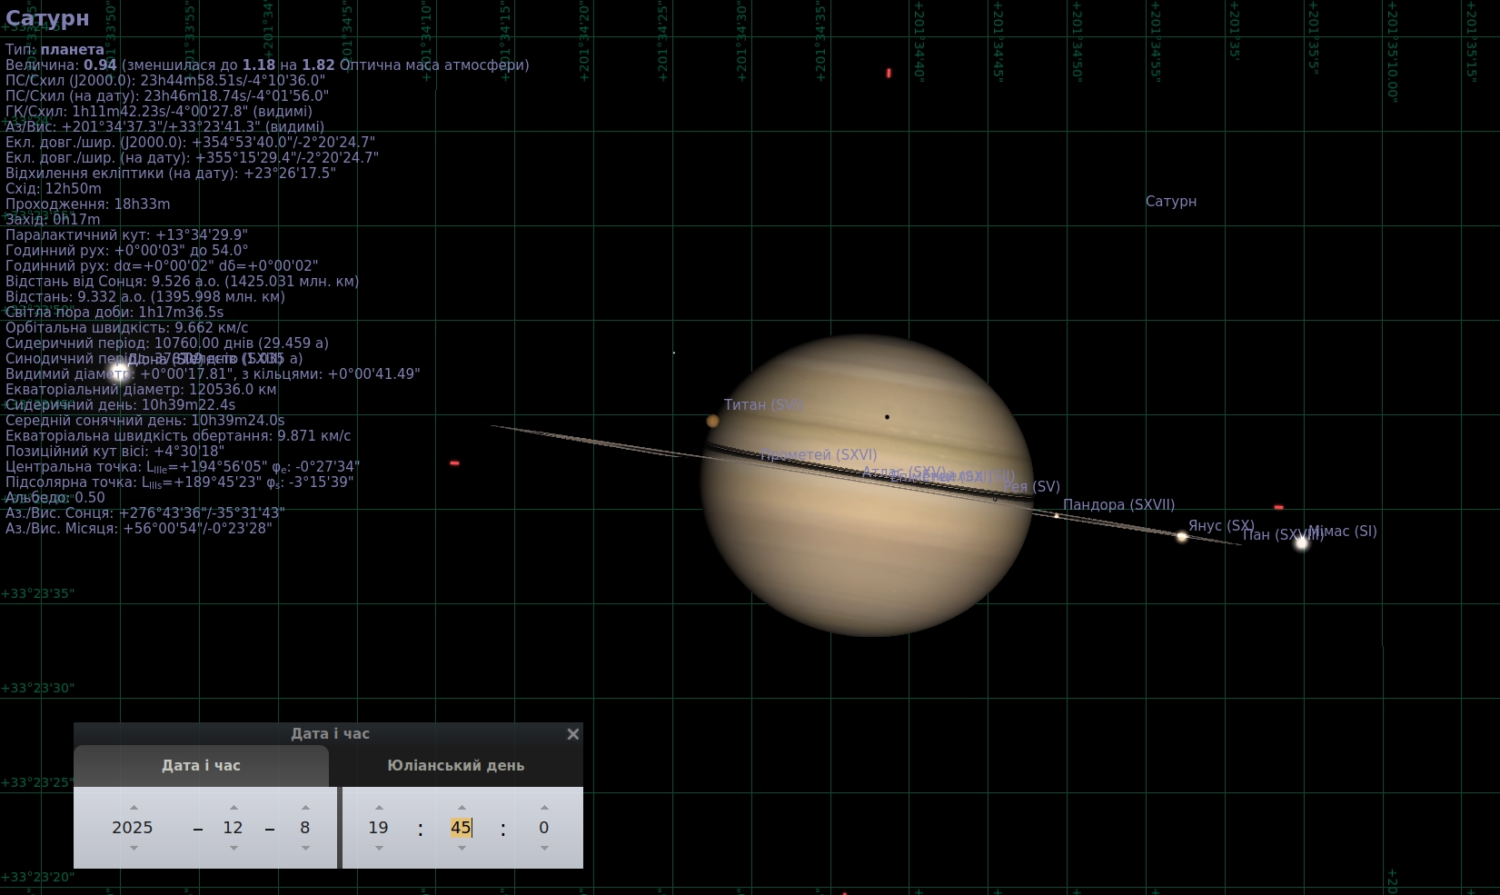Click the Сидеричний день: 10h39m22.4s line

click(x=120, y=405)
